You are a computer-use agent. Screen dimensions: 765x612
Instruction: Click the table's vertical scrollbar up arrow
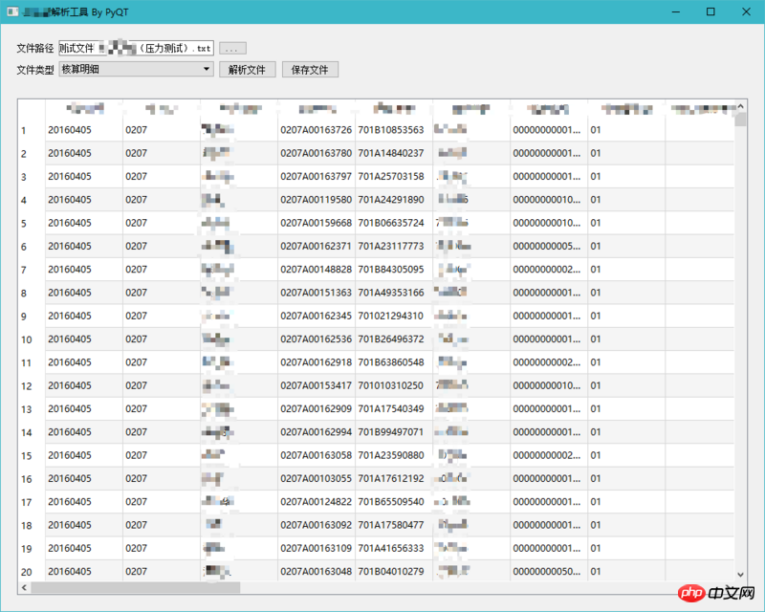point(740,106)
